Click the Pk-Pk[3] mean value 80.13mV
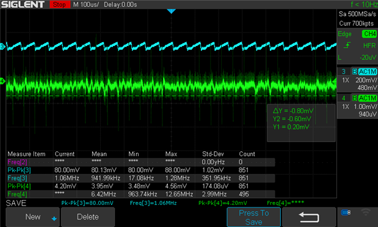Image resolution: width=378 pixels, height=227 pixels. point(104,170)
